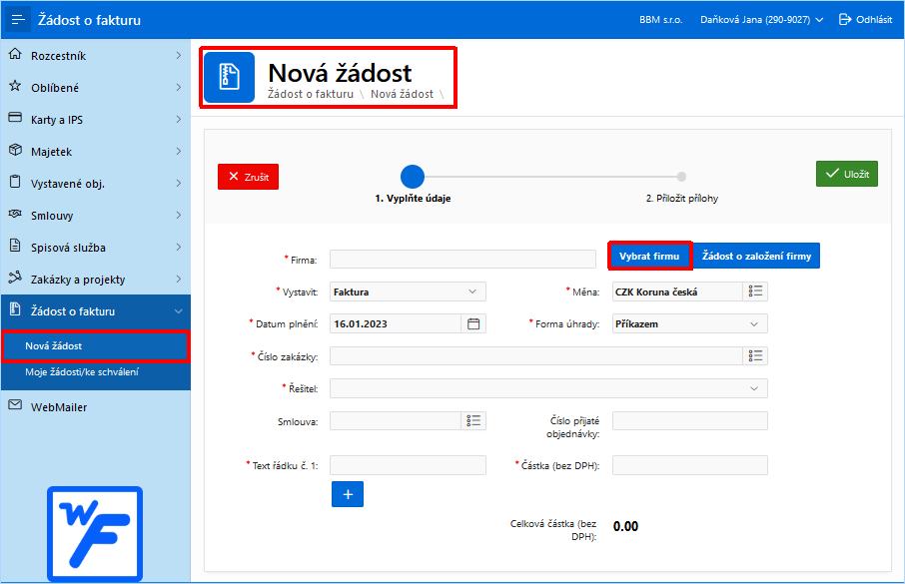This screenshot has height=584, width=905.
Task: Click the WF logo in sidebar
Action: pos(95,534)
